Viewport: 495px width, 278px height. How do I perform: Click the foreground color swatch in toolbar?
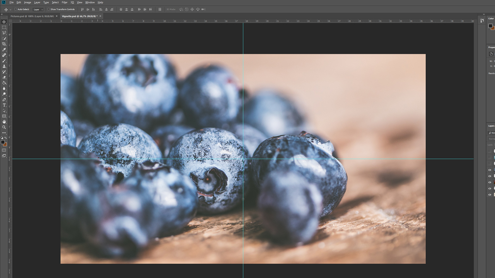[x=3, y=142]
